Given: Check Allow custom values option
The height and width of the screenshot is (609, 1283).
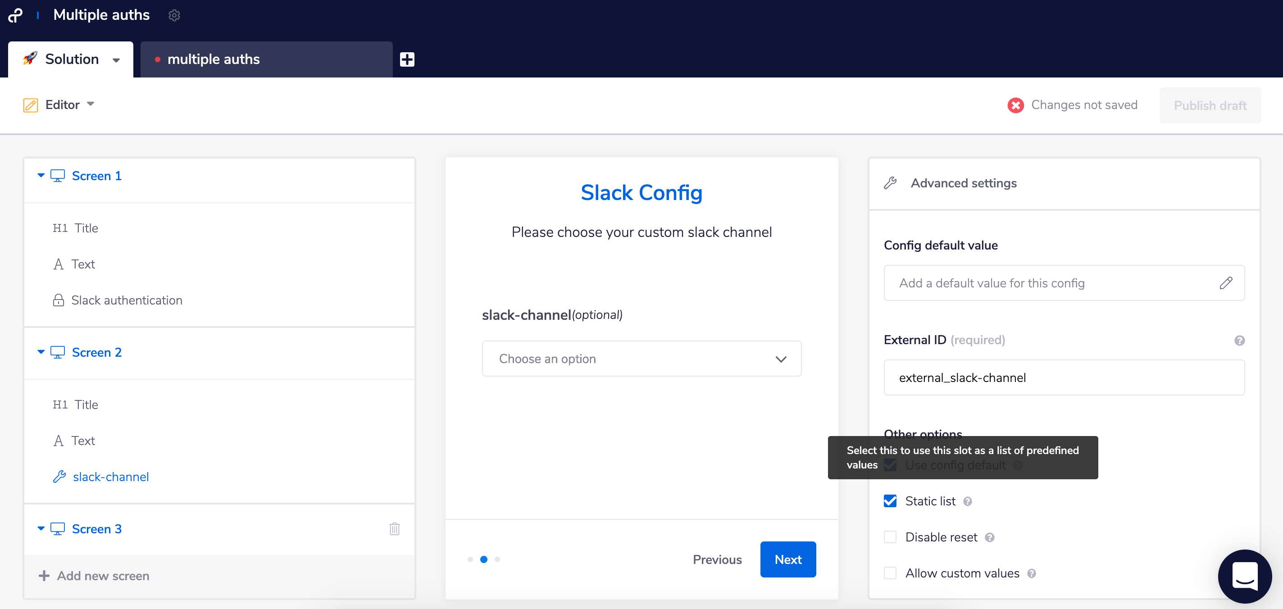Looking at the screenshot, I should [890, 573].
